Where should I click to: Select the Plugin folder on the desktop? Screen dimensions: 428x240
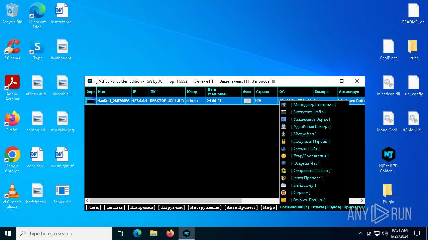point(389,193)
